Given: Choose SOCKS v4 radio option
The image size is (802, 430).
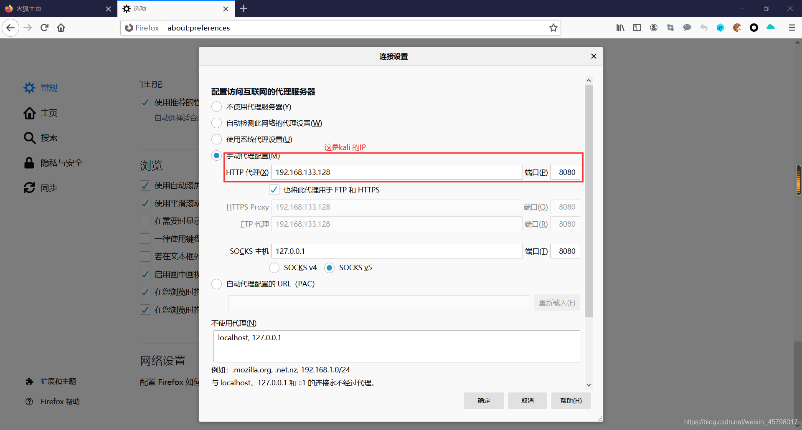Looking at the screenshot, I should tap(274, 268).
